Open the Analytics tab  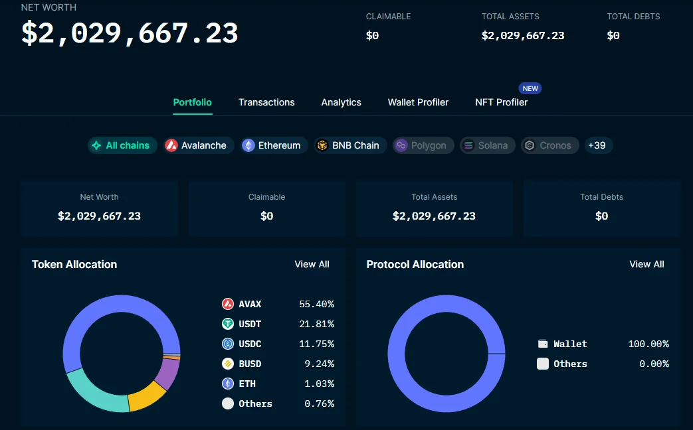click(341, 102)
